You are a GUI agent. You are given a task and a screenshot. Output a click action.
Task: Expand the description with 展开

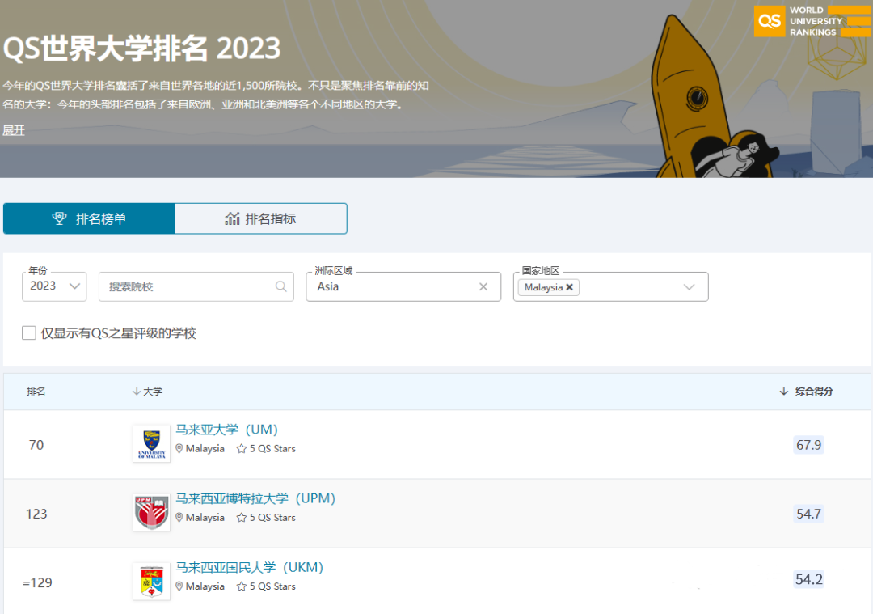pos(14,130)
